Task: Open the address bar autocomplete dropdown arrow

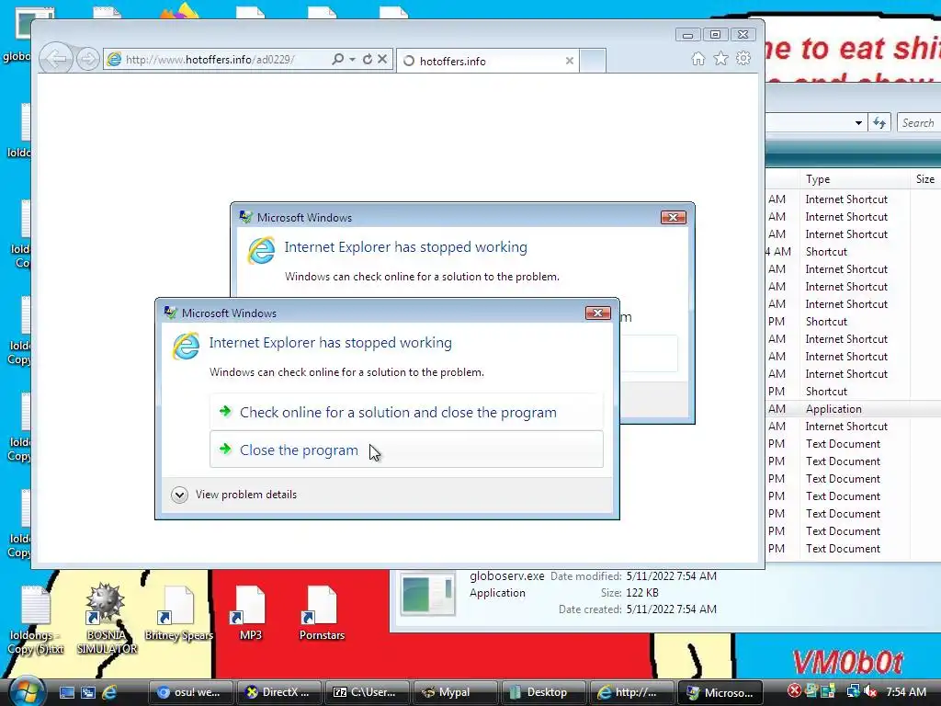Action: pos(352,59)
